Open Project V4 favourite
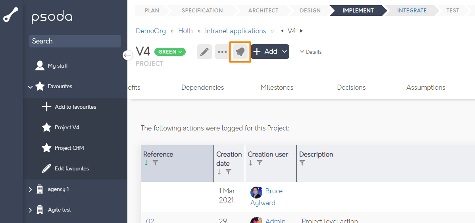The image size is (475, 223). pyautogui.click(x=67, y=127)
